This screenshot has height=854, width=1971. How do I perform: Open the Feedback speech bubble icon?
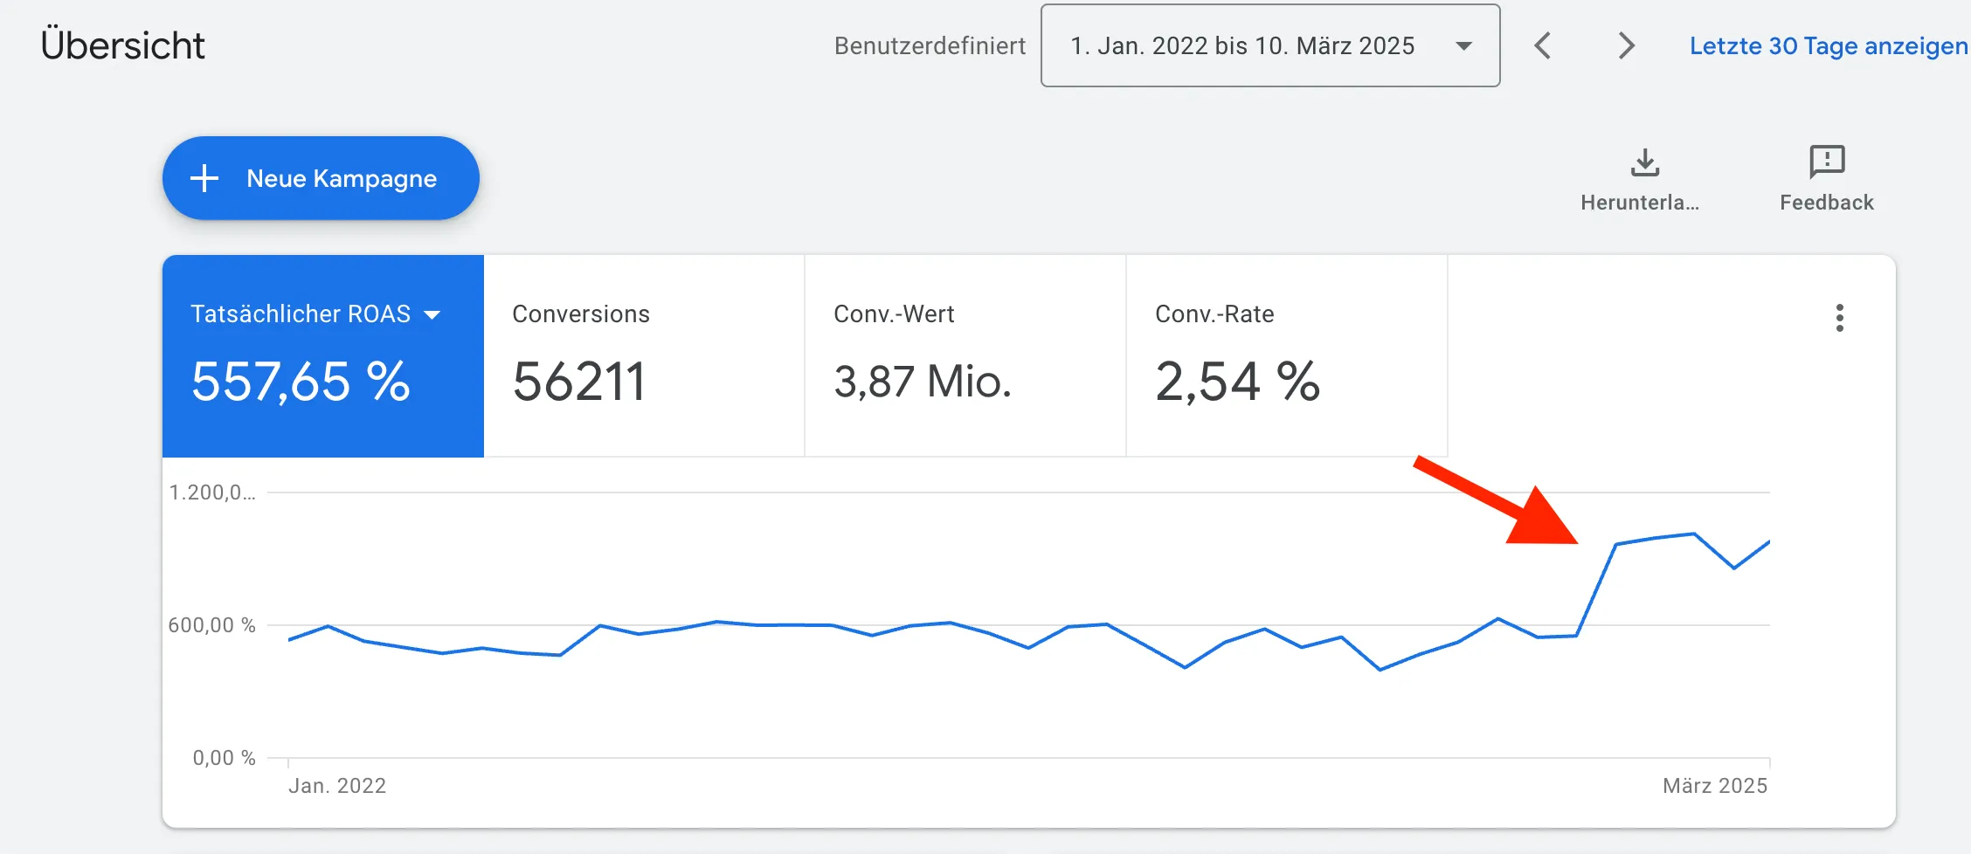tap(1826, 162)
